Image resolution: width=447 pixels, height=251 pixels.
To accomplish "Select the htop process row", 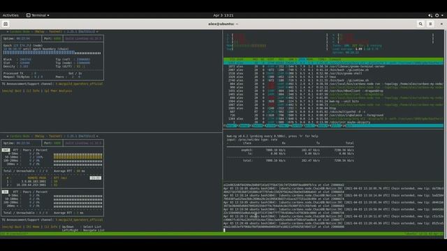I will point(334,108).
